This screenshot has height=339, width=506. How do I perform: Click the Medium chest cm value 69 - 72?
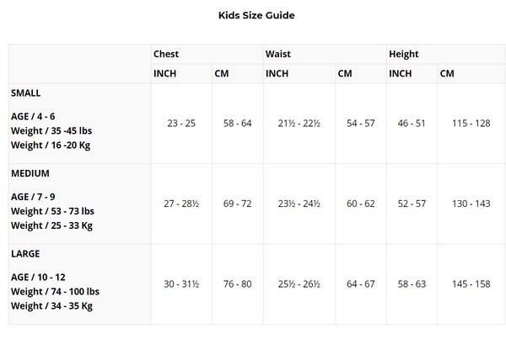click(237, 204)
